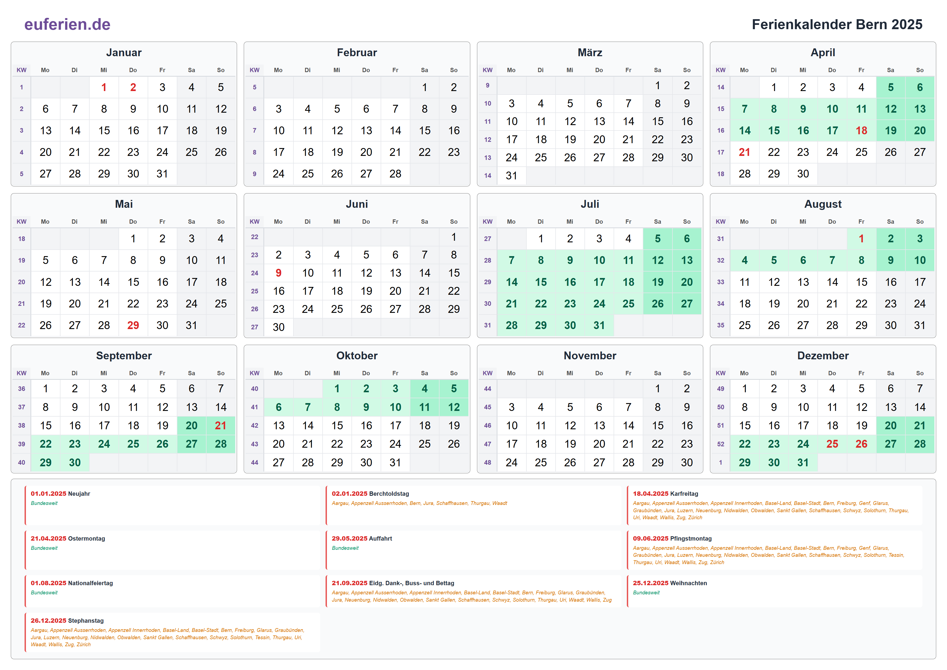This screenshot has width=947, height=670.
Task: Select the August month heading
Action: tap(823, 204)
